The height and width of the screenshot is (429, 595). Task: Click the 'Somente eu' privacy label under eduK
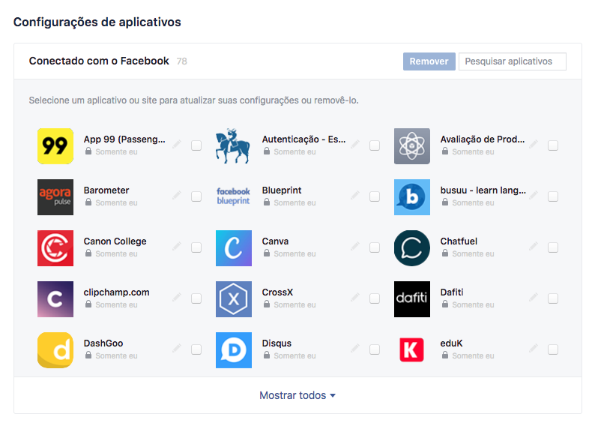coord(473,355)
